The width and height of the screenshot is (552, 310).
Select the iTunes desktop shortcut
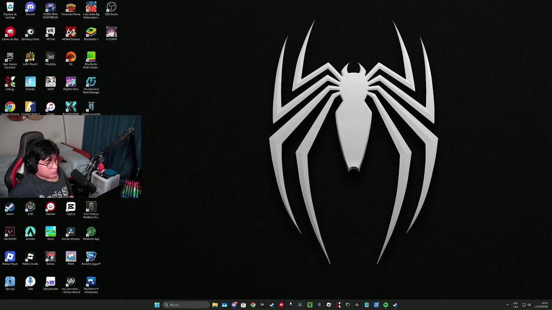tap(50, 108)
